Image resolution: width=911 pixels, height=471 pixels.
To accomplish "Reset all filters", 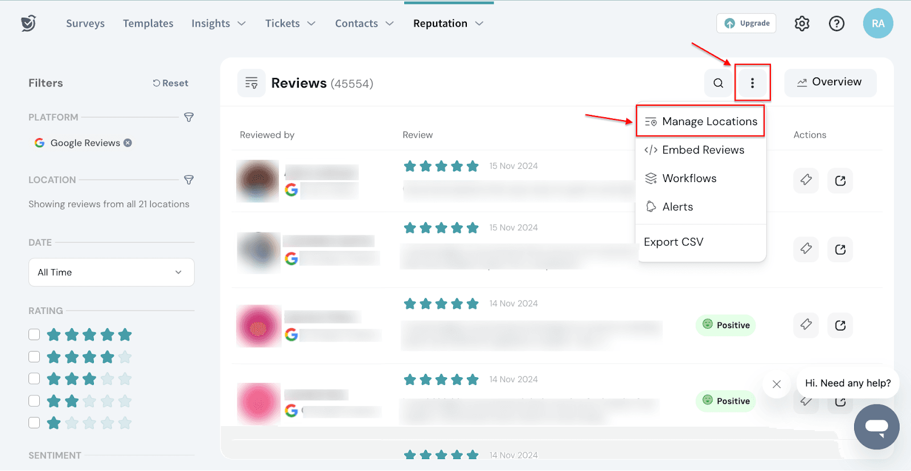I will (x=170, y=83).
